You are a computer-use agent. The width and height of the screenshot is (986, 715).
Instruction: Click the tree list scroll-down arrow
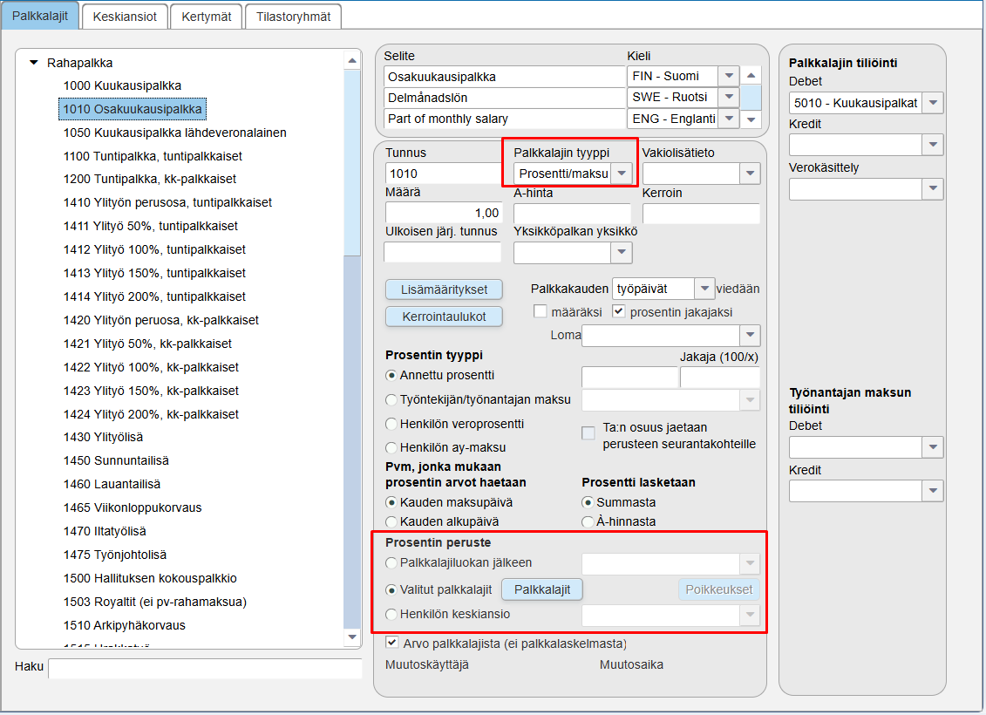coord(352,637)
